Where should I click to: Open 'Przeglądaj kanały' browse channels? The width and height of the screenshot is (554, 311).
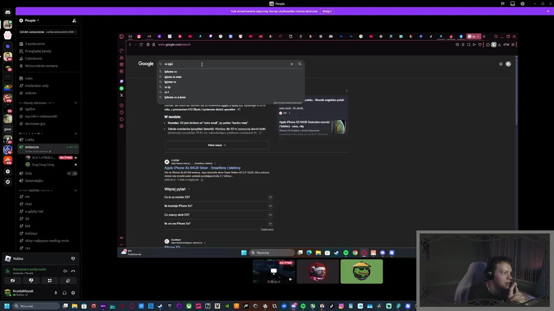coord(38,51)
